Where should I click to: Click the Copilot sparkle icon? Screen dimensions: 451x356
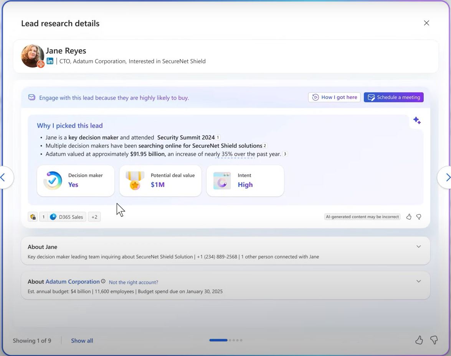pyautogui.click(x=417, y=120)
